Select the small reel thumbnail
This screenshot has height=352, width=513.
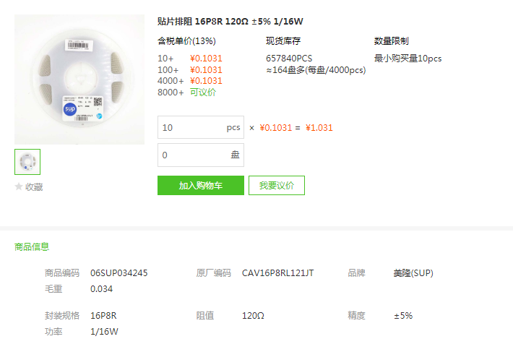coord(27,162)
